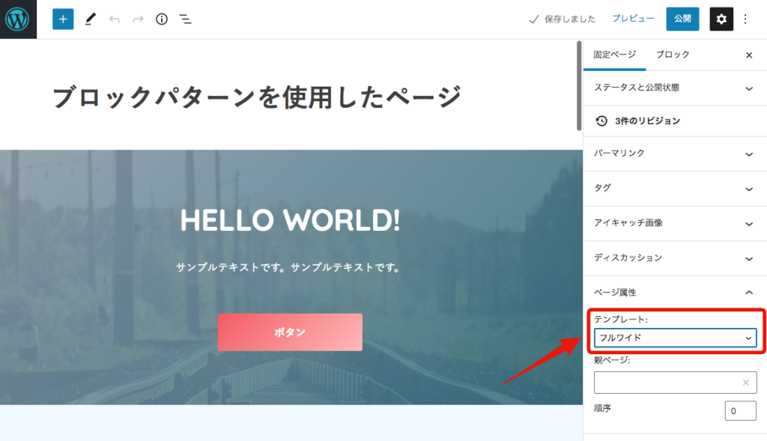Click the 親ページ input field
Viewport: 767px width, 441px height.
pyautogui.click(x=675, y=383)
